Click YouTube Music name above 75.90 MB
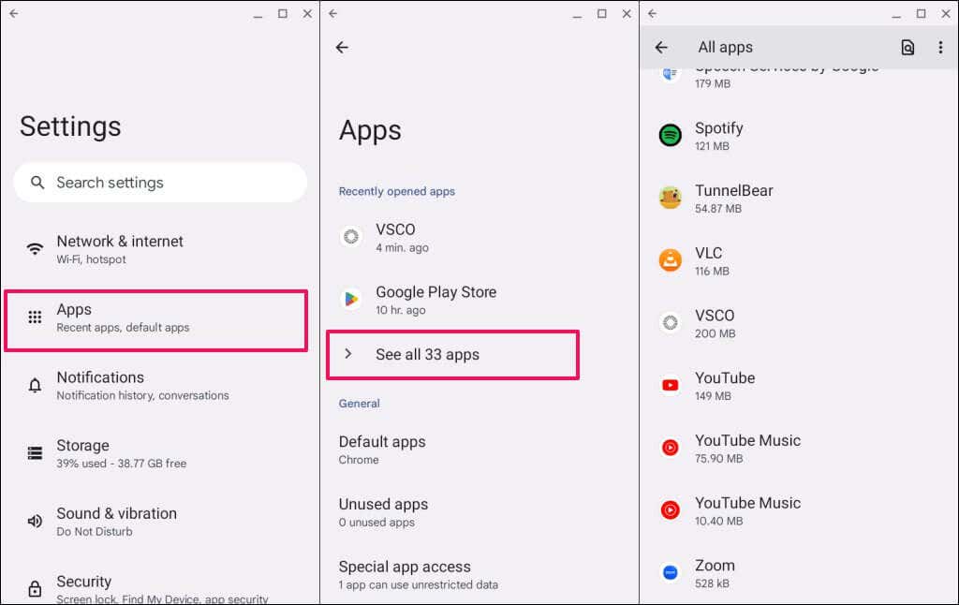 [x=747, y=440]
